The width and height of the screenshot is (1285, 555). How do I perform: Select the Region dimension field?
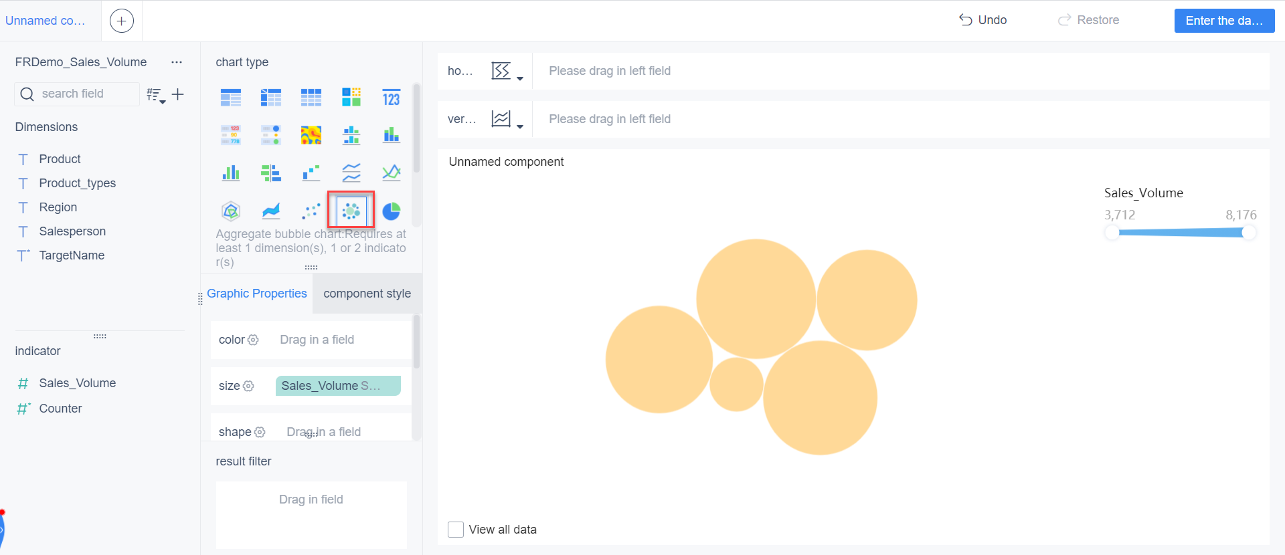58,207
